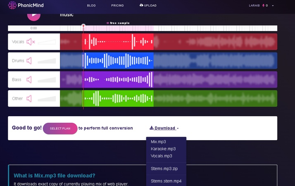Click the UPLOAD cloud icon

point(141,5)
